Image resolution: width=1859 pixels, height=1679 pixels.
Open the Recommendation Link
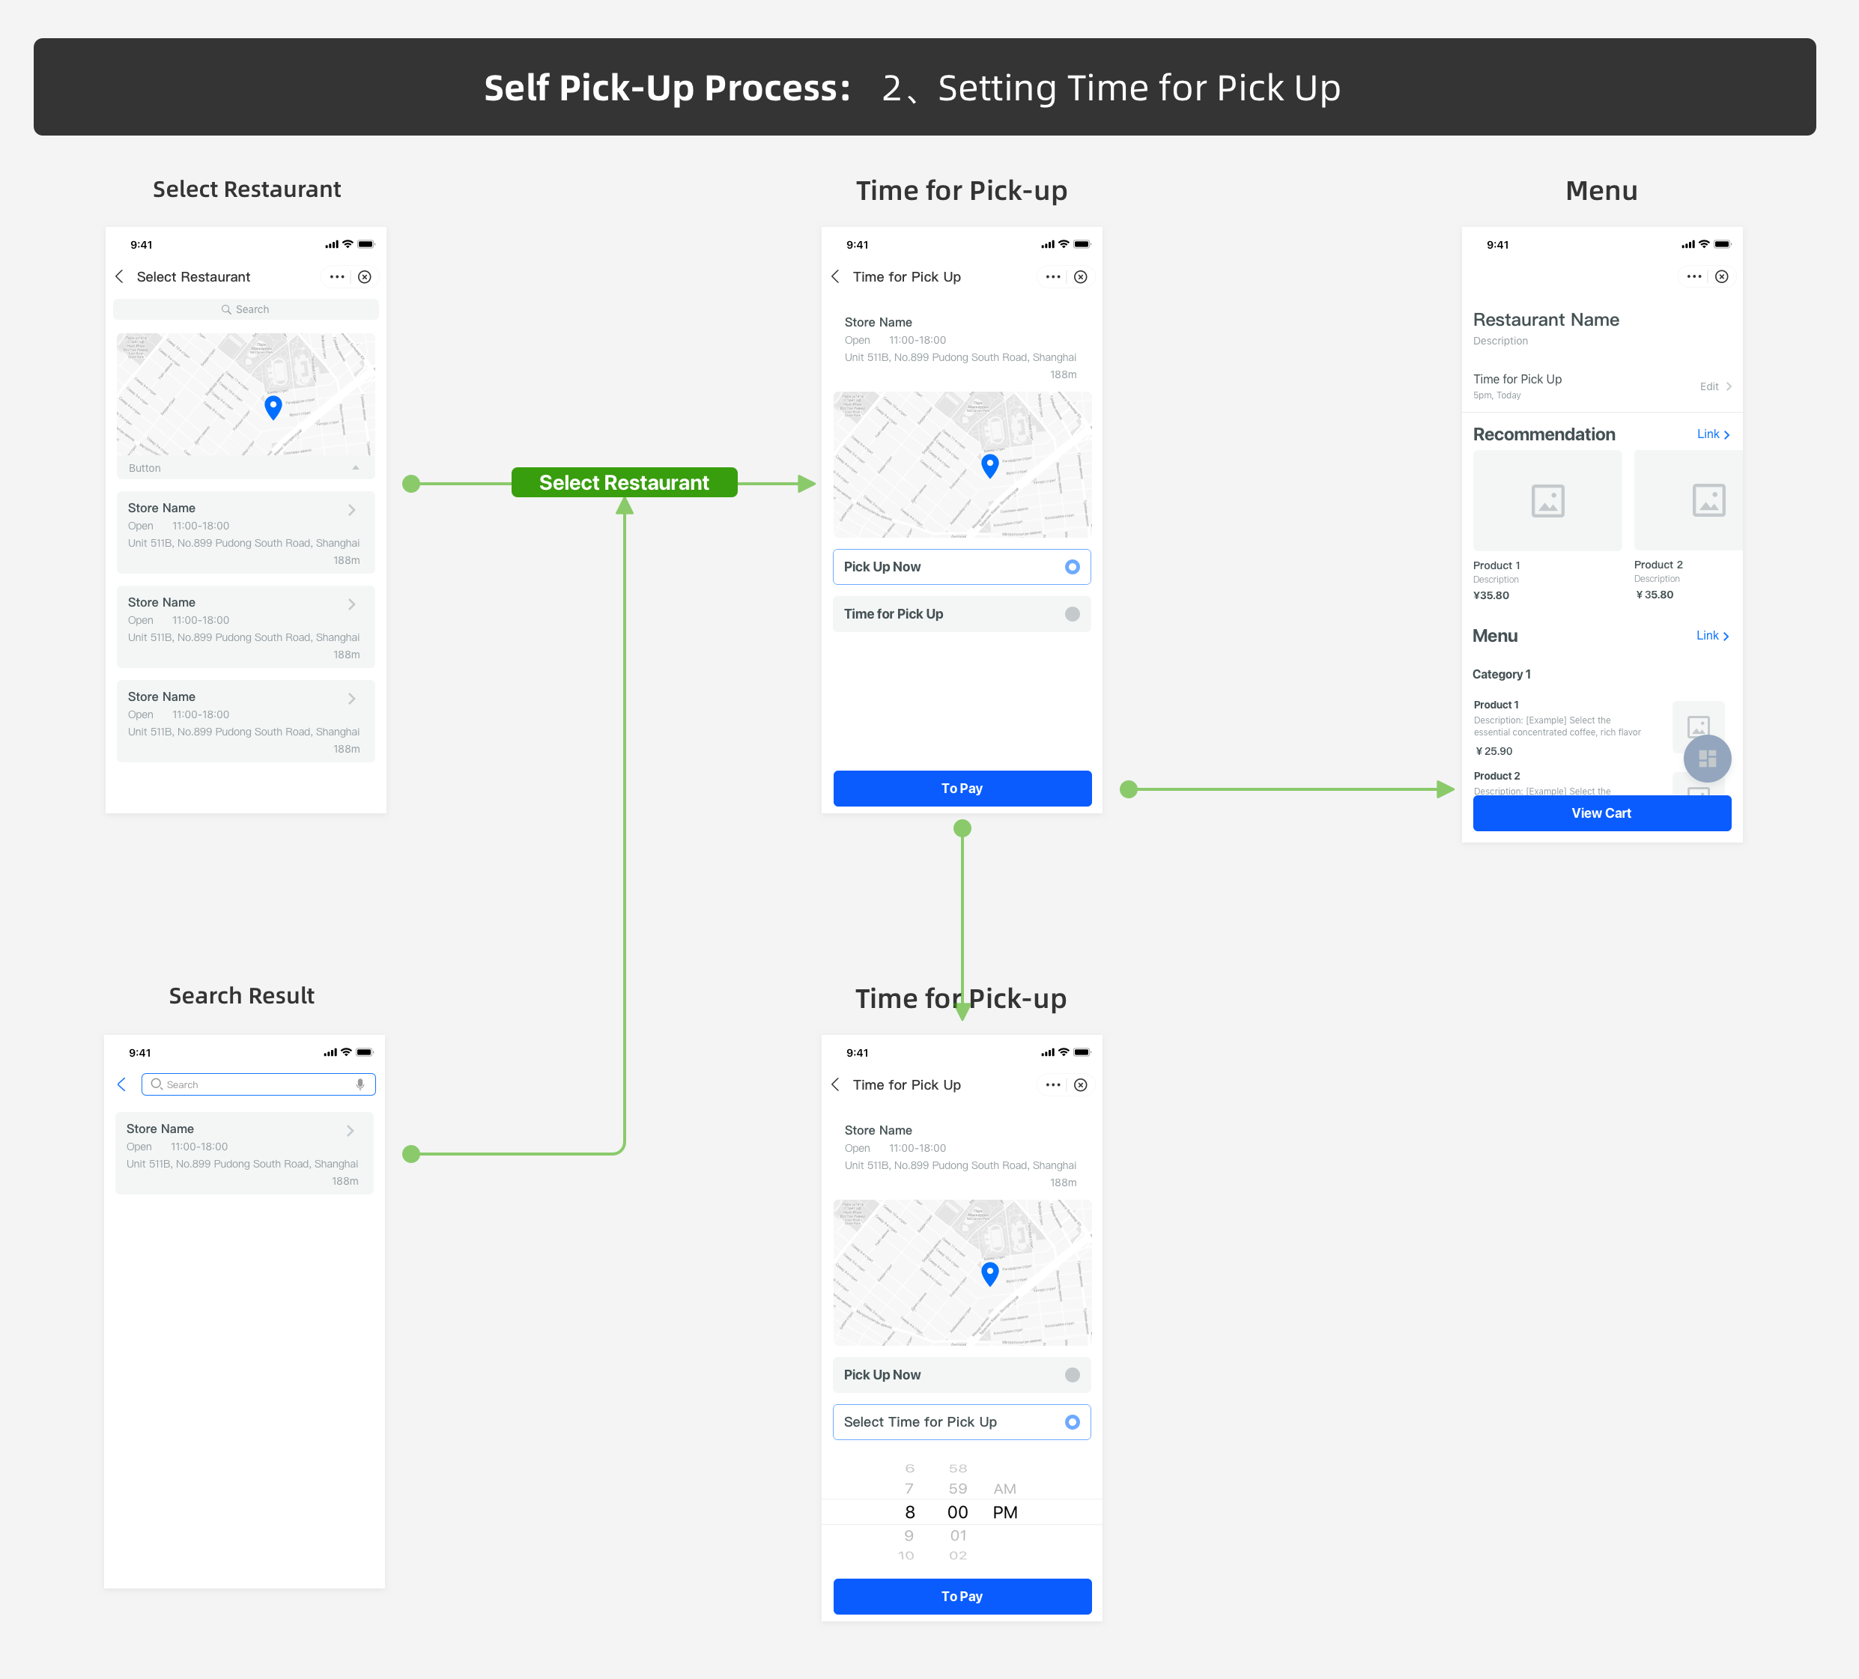click(1712, 434)
